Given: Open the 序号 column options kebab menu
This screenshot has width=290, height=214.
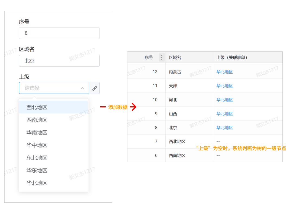Looking at the screenshot, I should coord(162,57).
